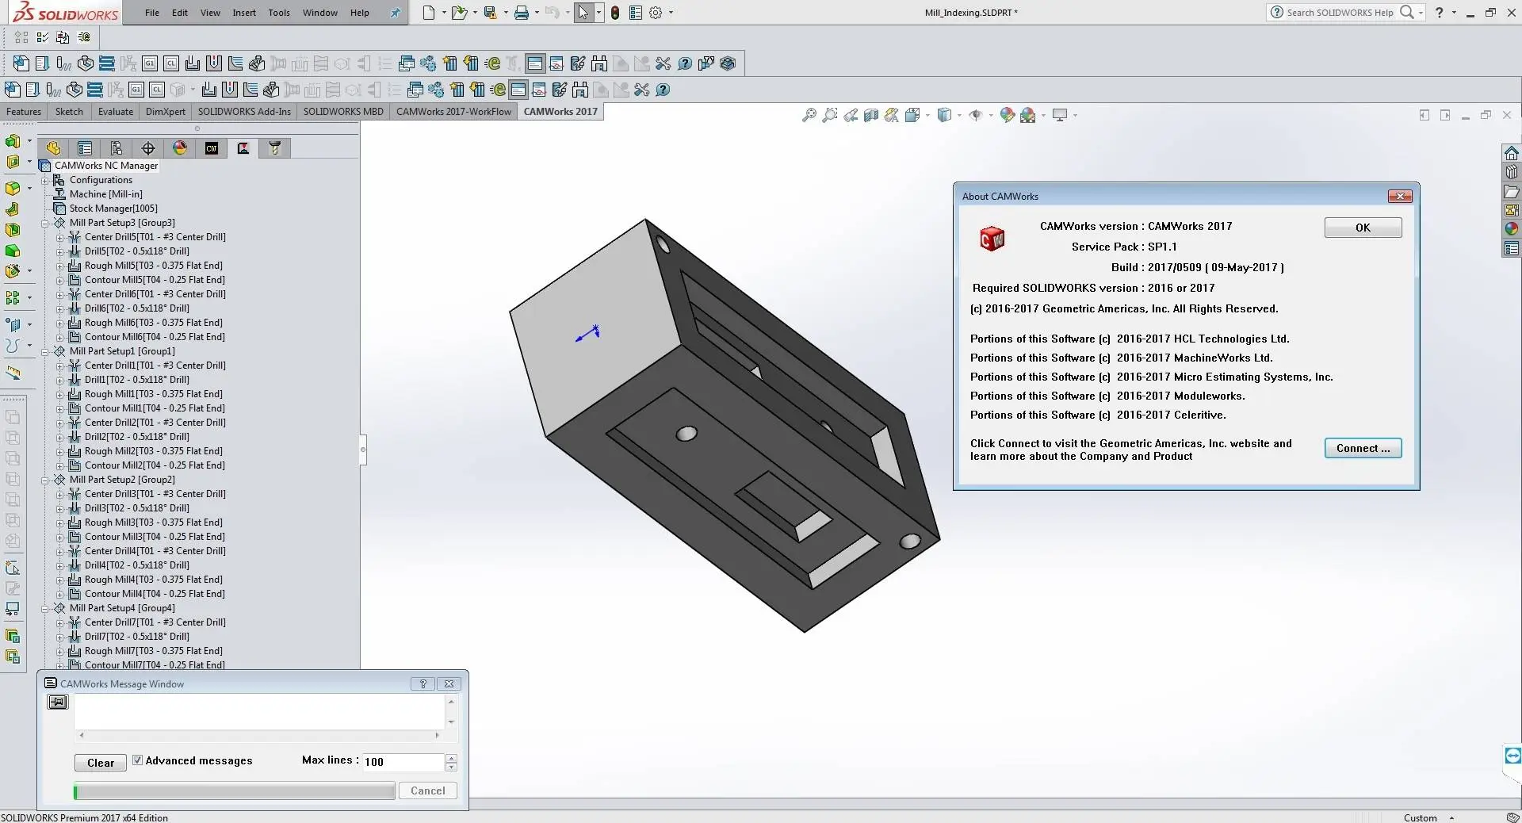Click the Edit Appearance color ball icon
The height and width of the screenshot is (823, 1522).
[x=1008, y=116]
